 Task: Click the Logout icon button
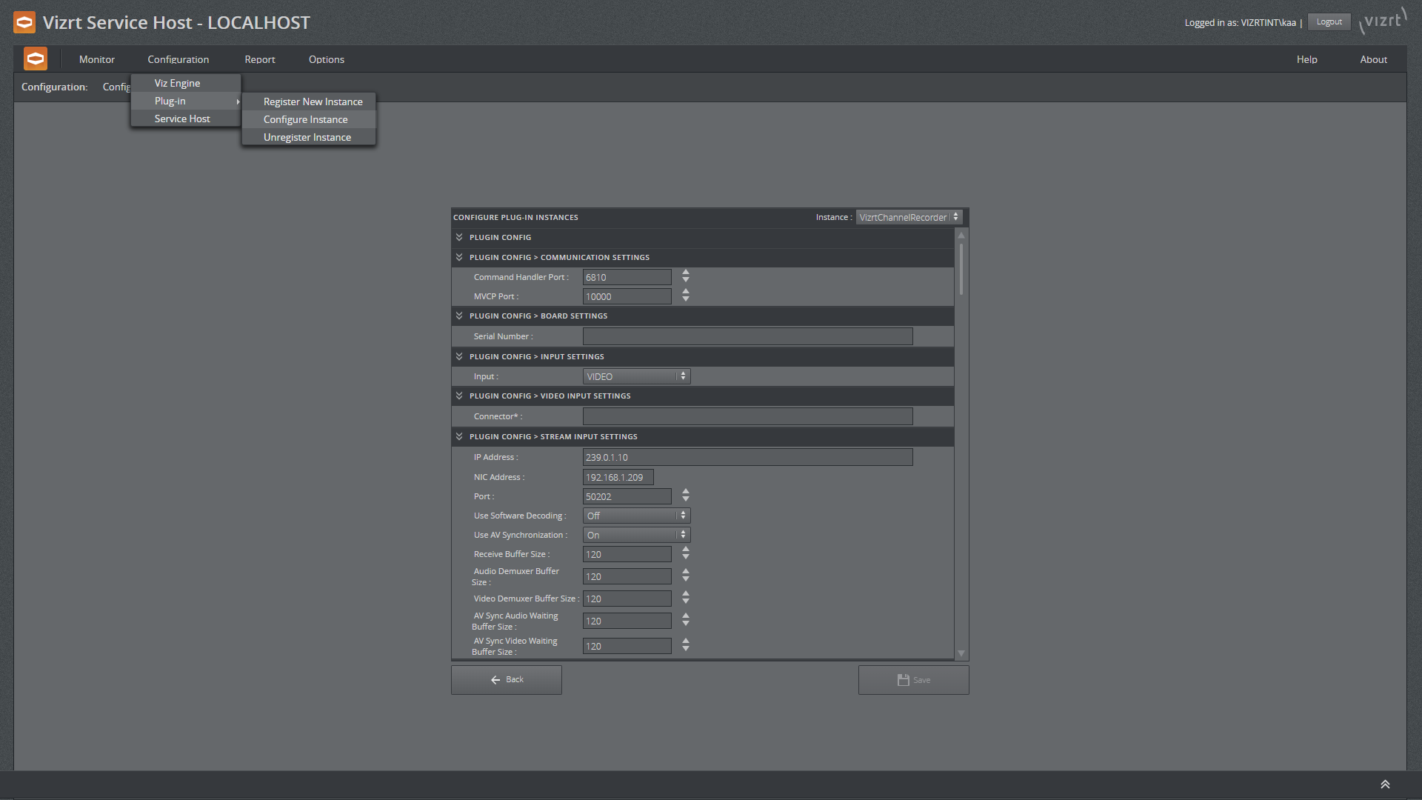(x=1330, y=21)
